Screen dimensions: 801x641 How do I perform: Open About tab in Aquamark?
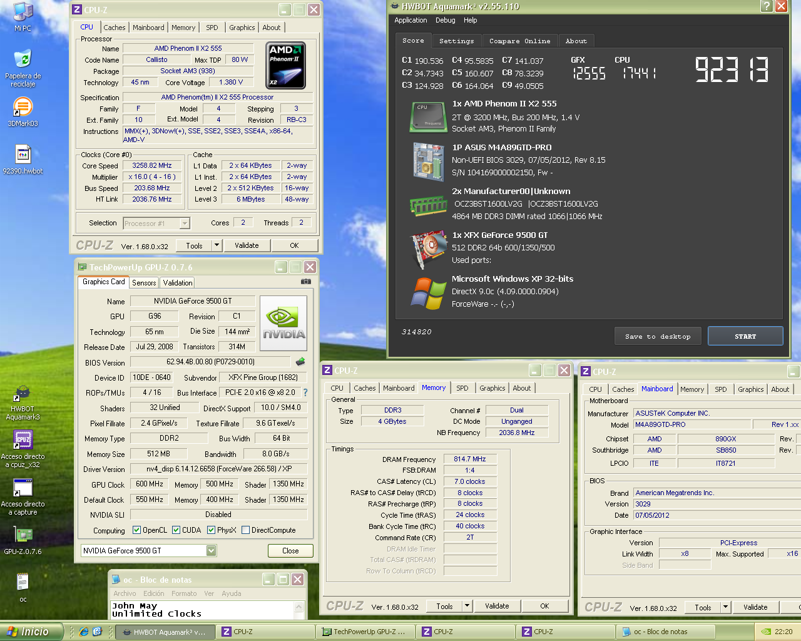(x=576, y=41)
